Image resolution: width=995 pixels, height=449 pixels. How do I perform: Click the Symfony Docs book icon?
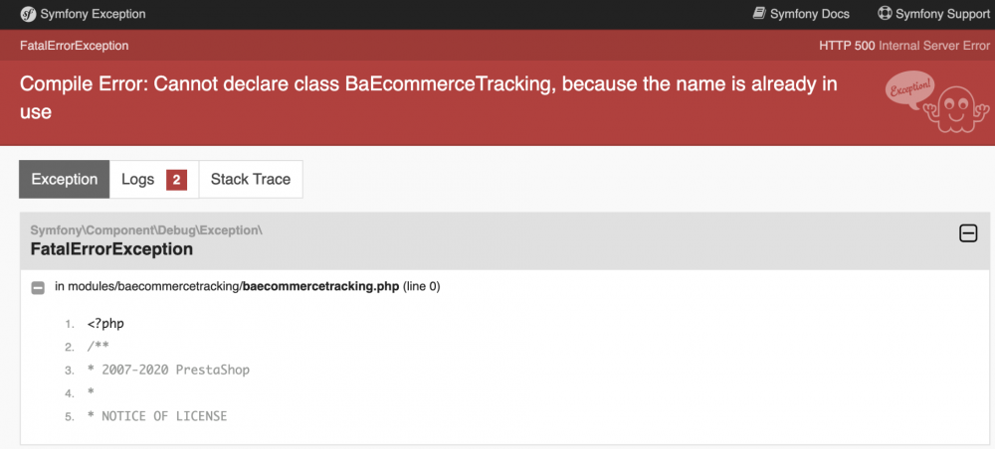[759, 13]
